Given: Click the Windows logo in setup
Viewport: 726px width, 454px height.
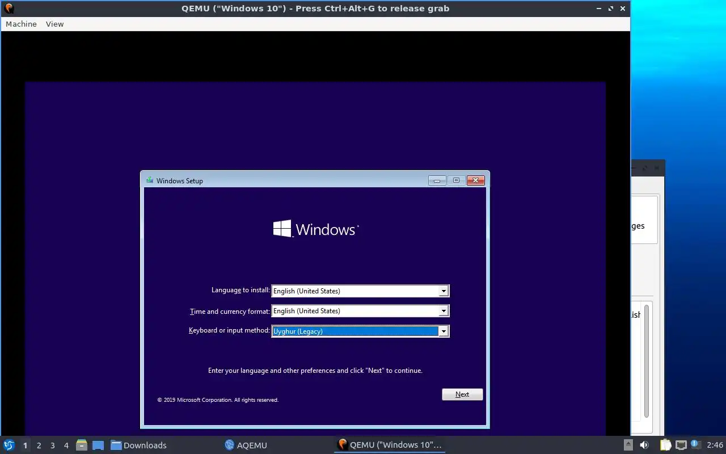Looking at the screenshot, I should [316, 229].
